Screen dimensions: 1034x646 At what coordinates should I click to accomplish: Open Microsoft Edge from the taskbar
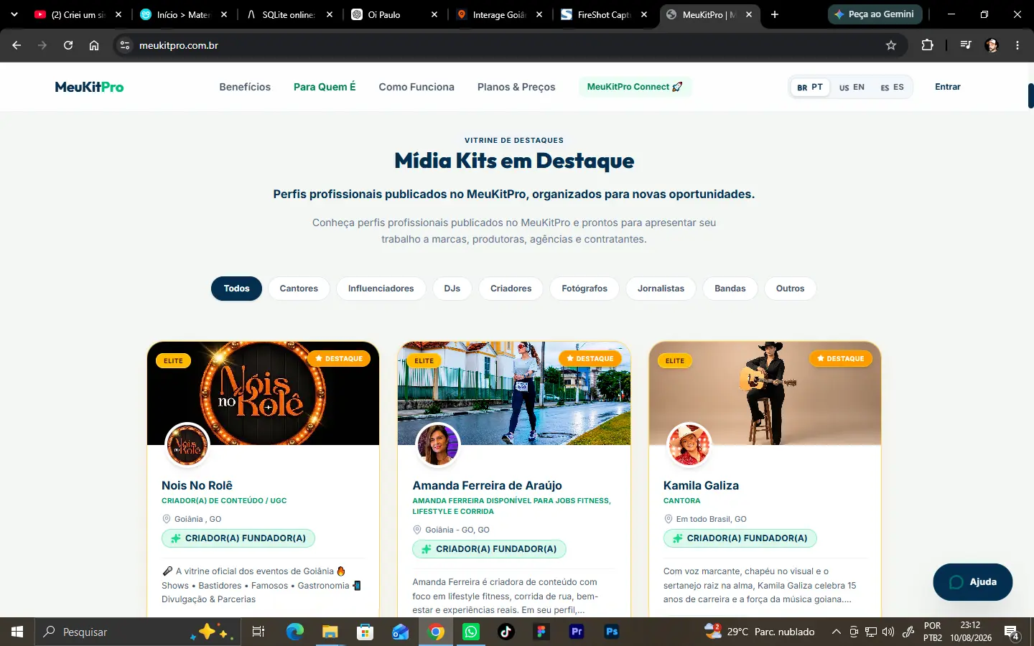[x=295, y=632]
